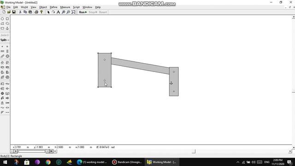Copy the selected object
The height and width of the screenshot is (166, 295).
(x=25, y=12)
